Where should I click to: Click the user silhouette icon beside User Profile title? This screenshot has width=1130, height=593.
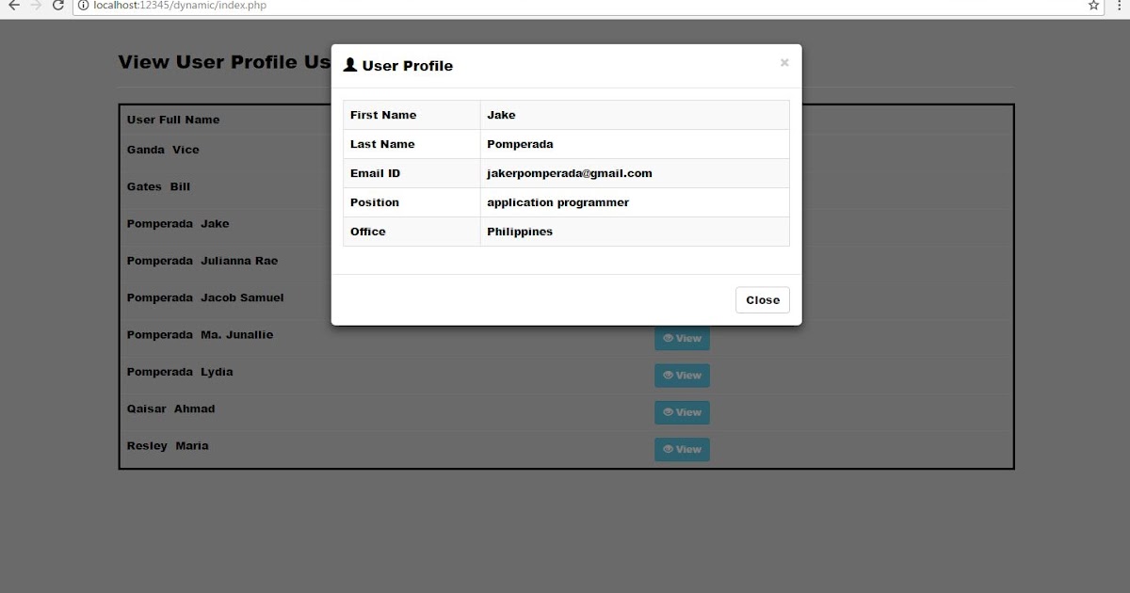(348, 64)
